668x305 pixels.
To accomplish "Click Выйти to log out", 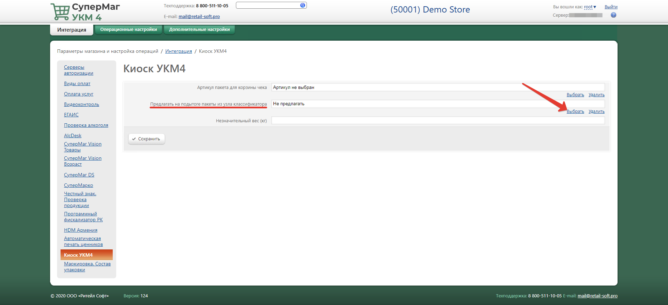I will pos(611,7).
